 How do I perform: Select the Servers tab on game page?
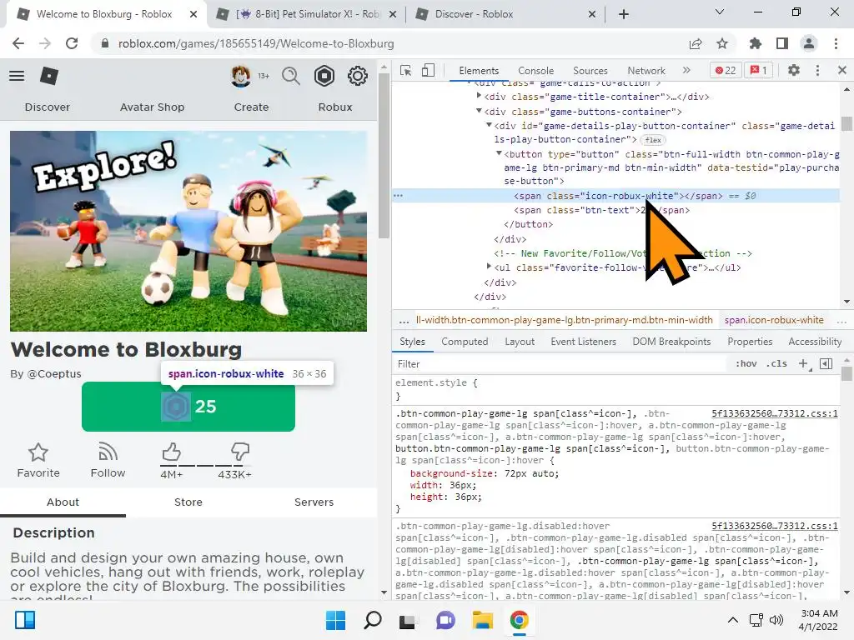pos(314,502)
